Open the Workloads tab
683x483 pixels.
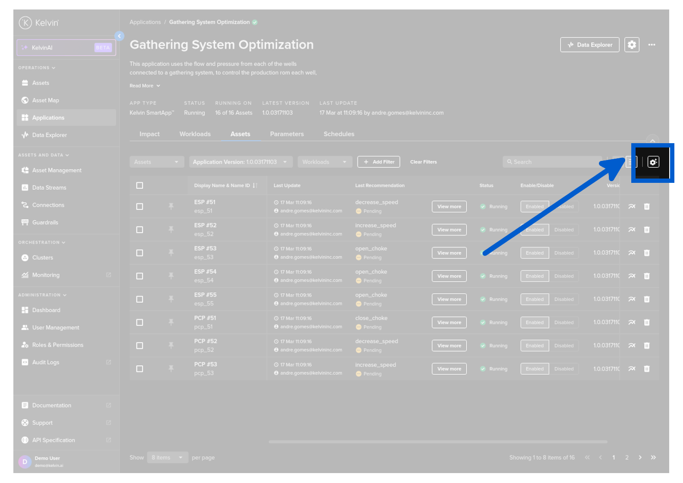click(195, 134)
